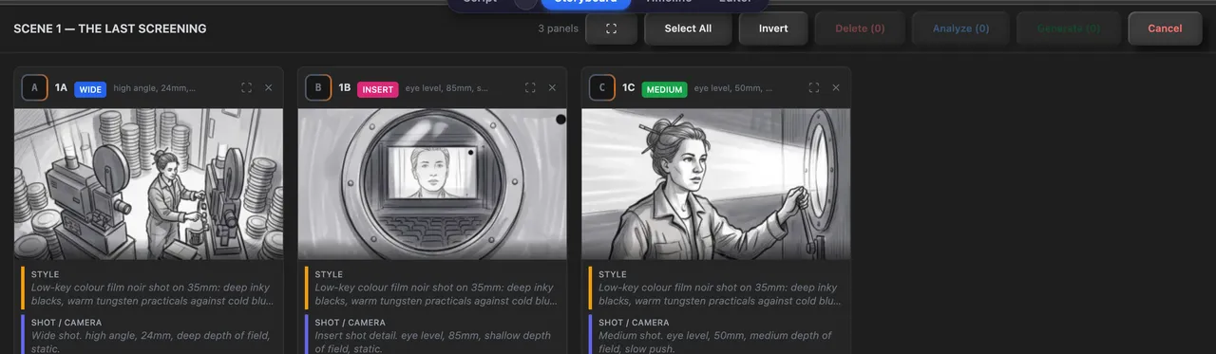
Task: Click the INSERT shot badge on 1B
Action: pos(377,89)
